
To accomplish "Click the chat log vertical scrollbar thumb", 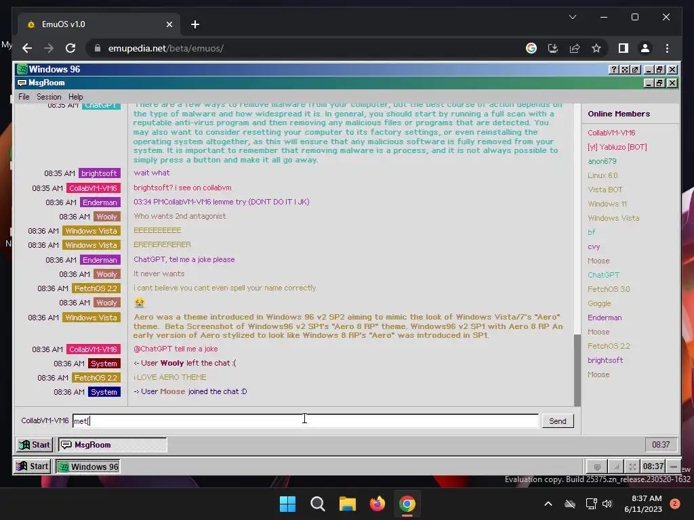I will 577,370.
